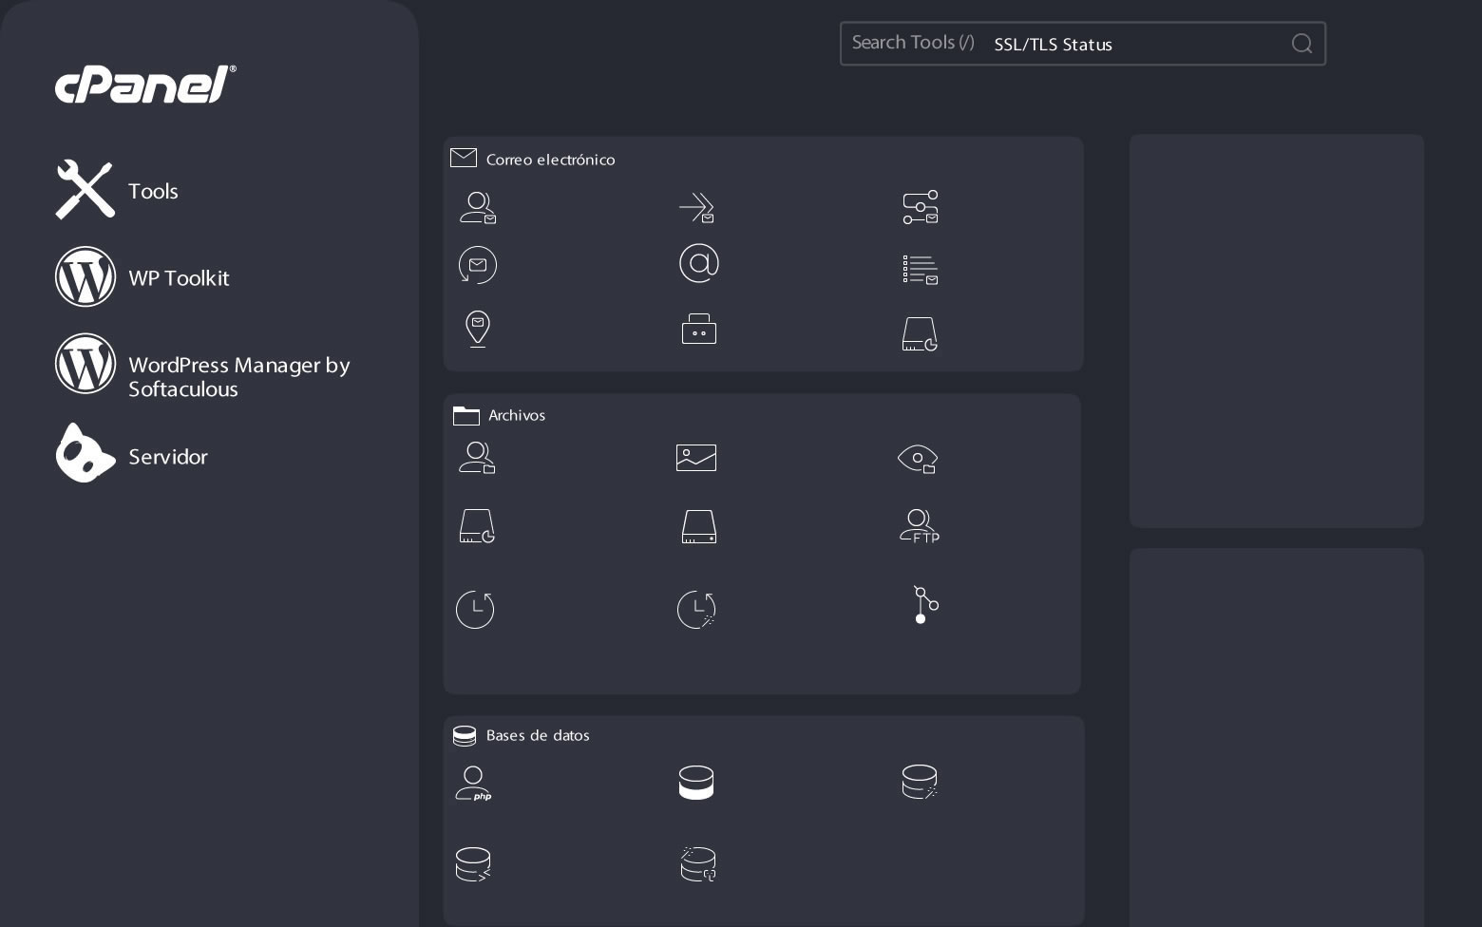The height and width of the screenshot is (927, 1482).
Task: Launch phpMyAdmin under Bases de datos
Action: click(x=473, y=784)
